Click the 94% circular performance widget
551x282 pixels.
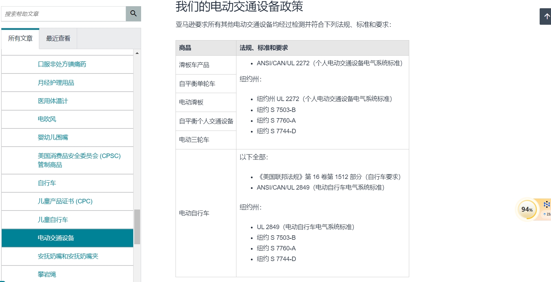click(527, 210)
